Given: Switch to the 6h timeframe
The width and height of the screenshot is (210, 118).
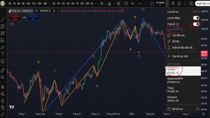Looking at the screenshot, I should tap(10, 4).
